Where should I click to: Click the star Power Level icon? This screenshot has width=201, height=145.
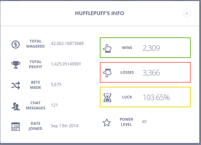[107, 123]
